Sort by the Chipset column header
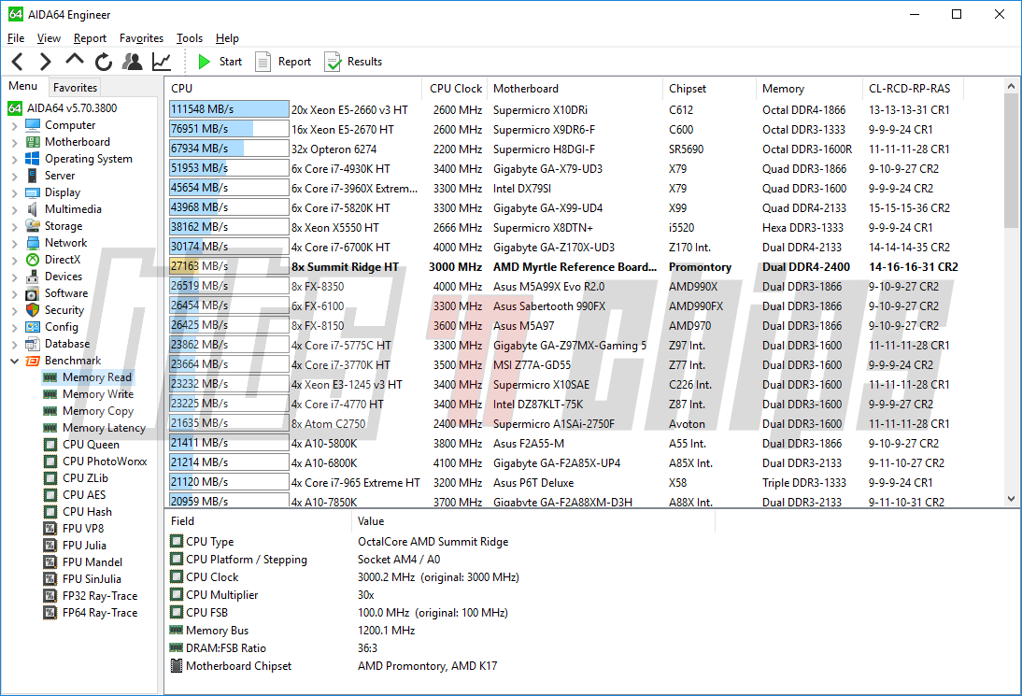Image resolution: width=1022 pixels, height=696 pixels. pos(709,89)
